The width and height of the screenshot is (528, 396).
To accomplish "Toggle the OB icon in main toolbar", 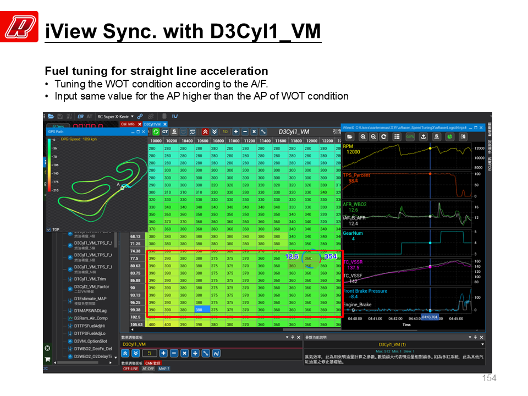I will click(80, 117).
